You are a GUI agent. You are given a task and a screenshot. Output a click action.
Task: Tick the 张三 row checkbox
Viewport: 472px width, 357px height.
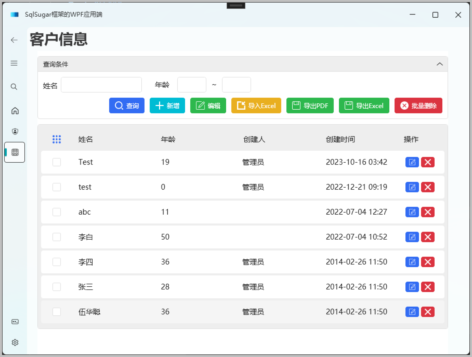click(x=57, y=287)
